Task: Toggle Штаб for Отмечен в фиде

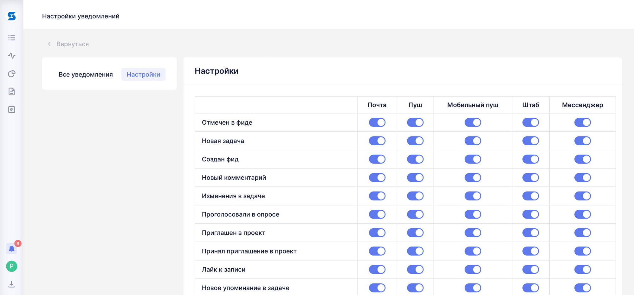Action: pyautogui.click(x=531, y=122)
